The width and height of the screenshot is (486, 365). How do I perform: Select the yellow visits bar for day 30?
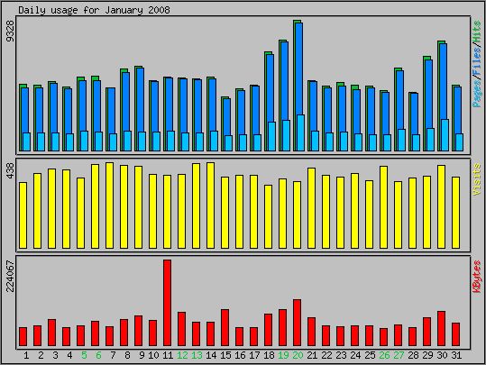coord(442,207)
